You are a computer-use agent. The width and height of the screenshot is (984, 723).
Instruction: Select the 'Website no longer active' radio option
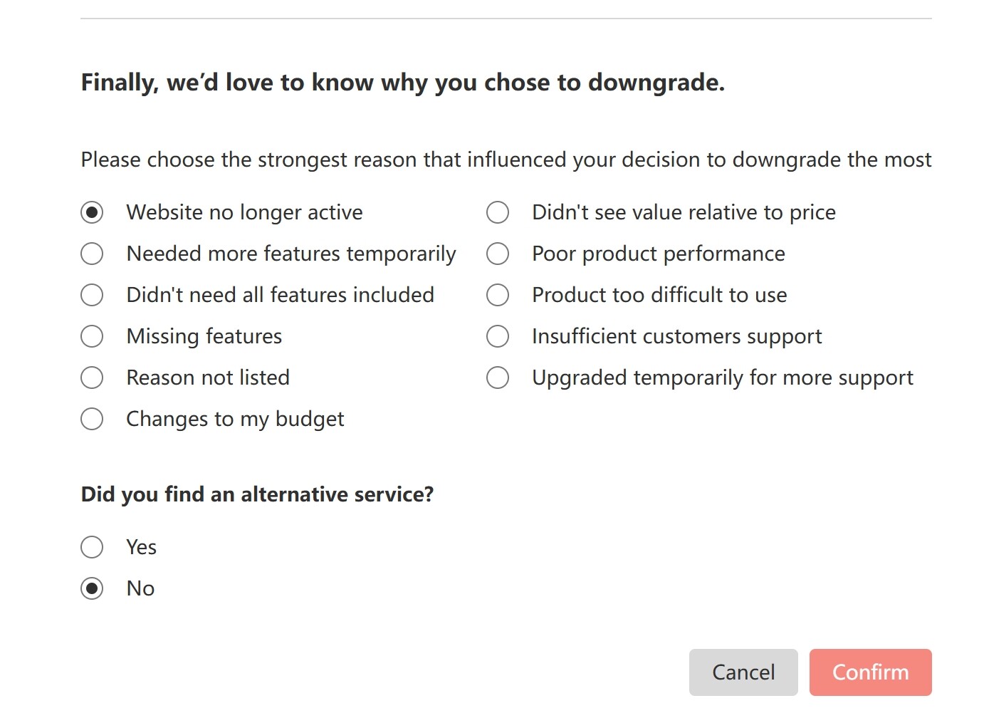point(92,212)
